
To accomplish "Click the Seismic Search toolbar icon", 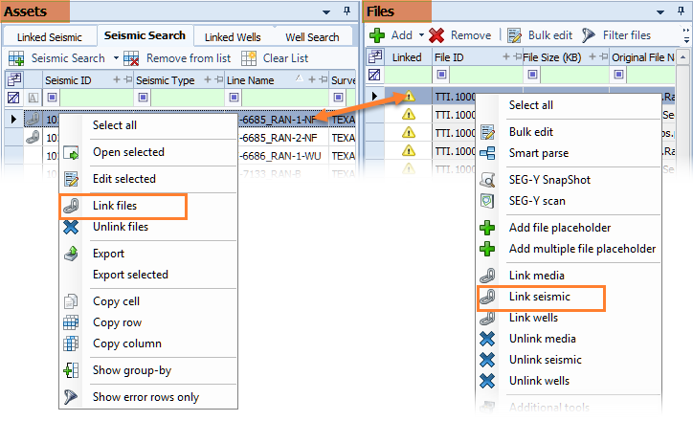I will [16, 58].
